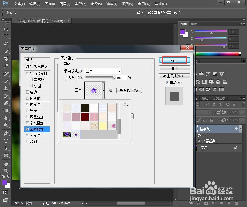Viewport: 247px width, 207px height.
Task: Open the 图层(L) menu
Action: pos(65,4)
